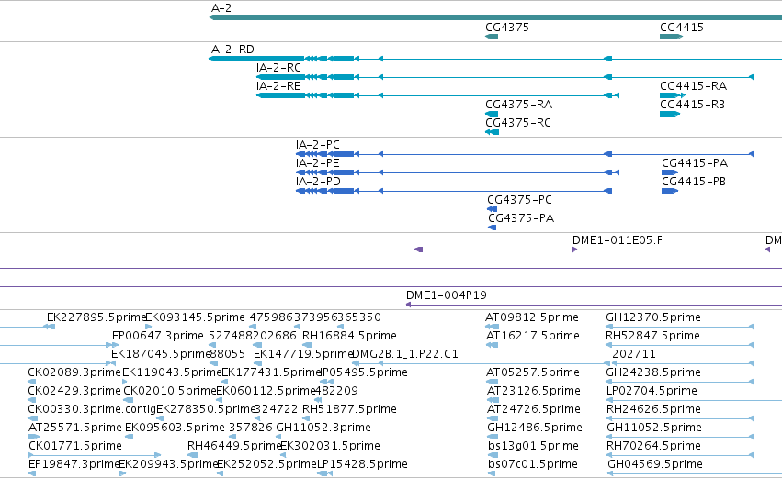782x478 pixels.
Task: Select the DME1-011E05.F clone label
Action: [x=618, y=240]
